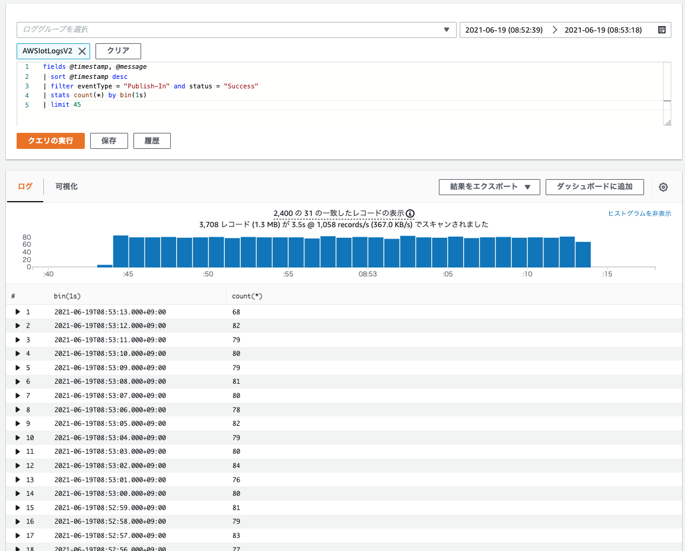Run the query with クエリの実行

[x=50, y=141]
